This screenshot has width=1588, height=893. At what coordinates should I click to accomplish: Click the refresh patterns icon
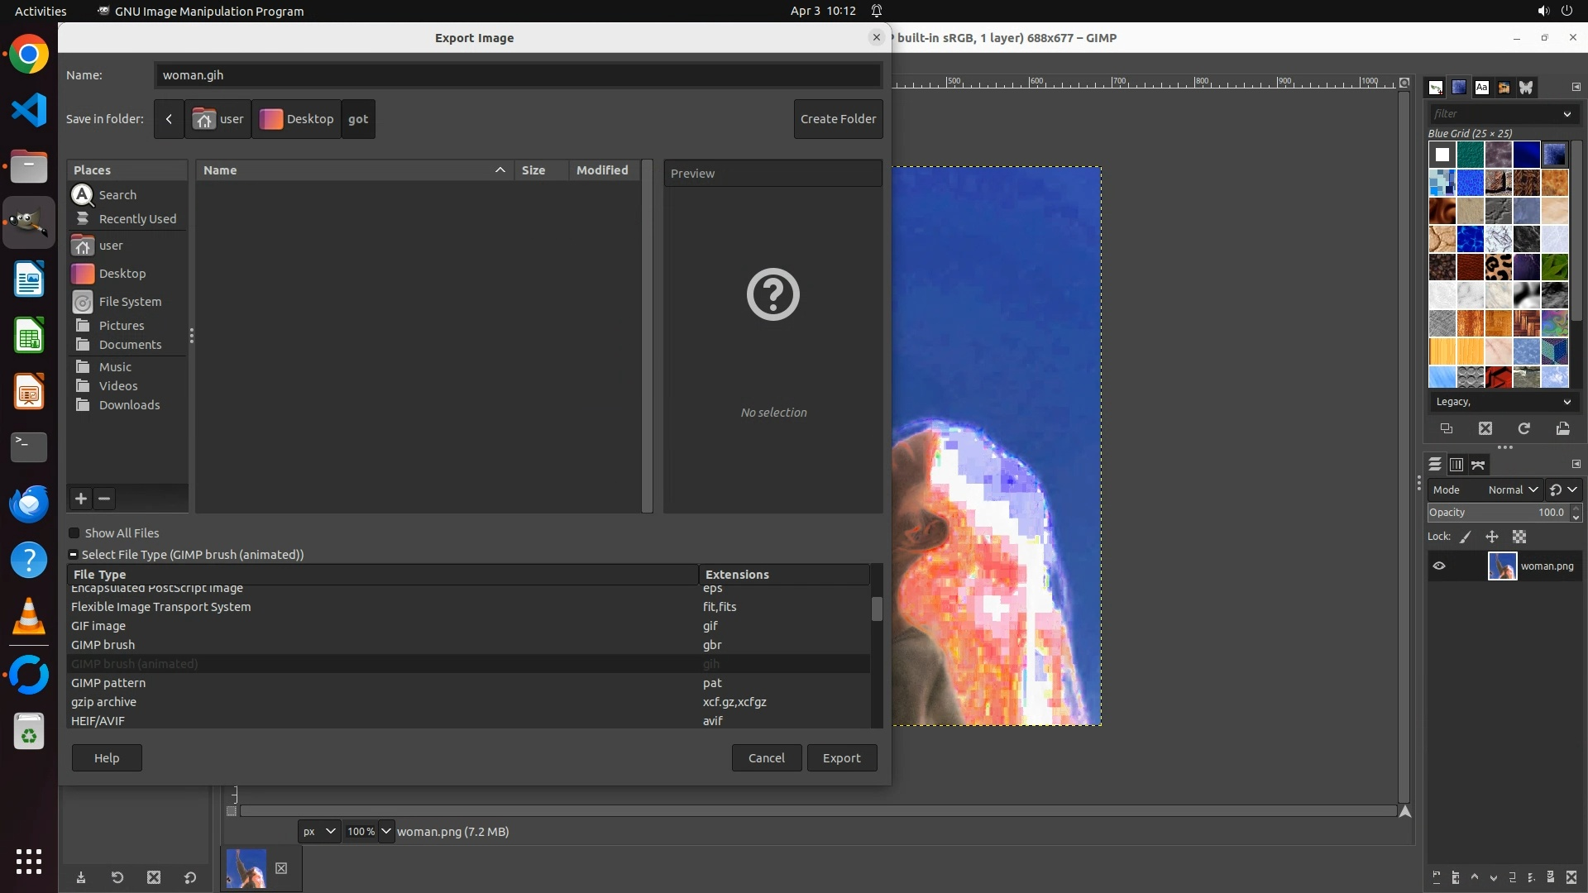[x=1523, y=428]
